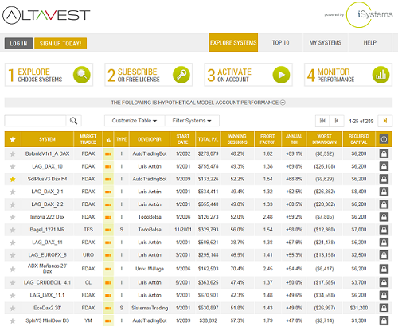
Task: Open the Help tab
Action: [x=370, y=42]
